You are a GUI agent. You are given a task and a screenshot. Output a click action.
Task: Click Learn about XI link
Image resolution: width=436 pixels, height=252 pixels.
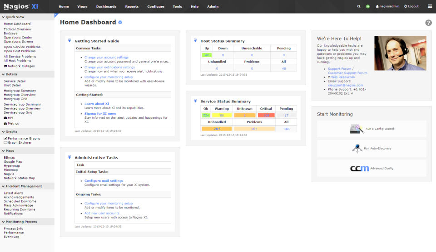click(x=97, y=104)
